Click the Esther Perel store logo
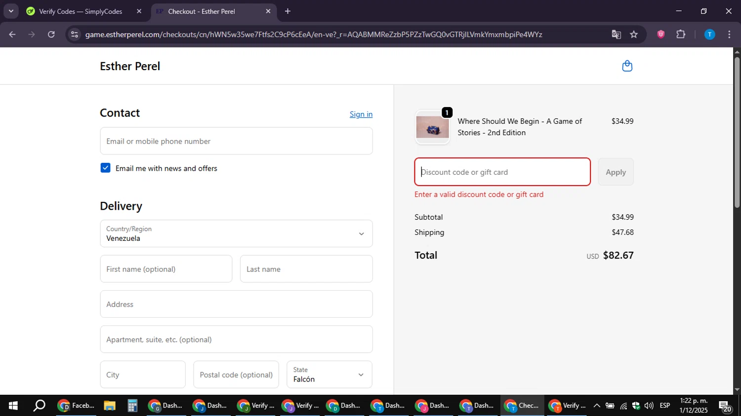Image resolution: width=741 pixels, height=416 pixels. (x=130, y=66)
